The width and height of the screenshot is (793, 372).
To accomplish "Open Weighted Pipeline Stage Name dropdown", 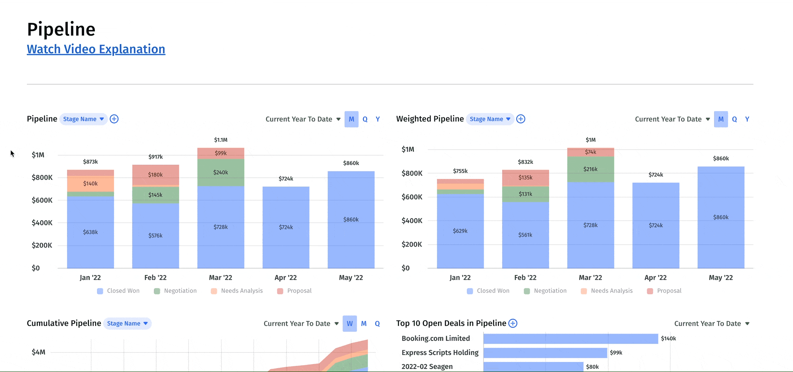I will 490,119.
